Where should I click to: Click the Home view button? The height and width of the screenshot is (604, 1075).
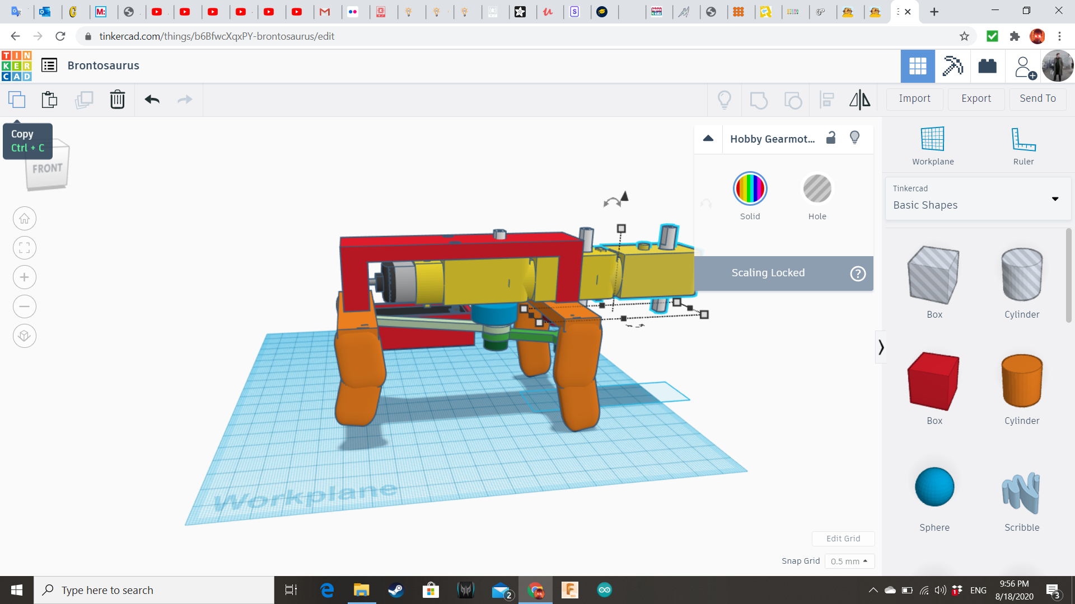(x=25, y=219)
